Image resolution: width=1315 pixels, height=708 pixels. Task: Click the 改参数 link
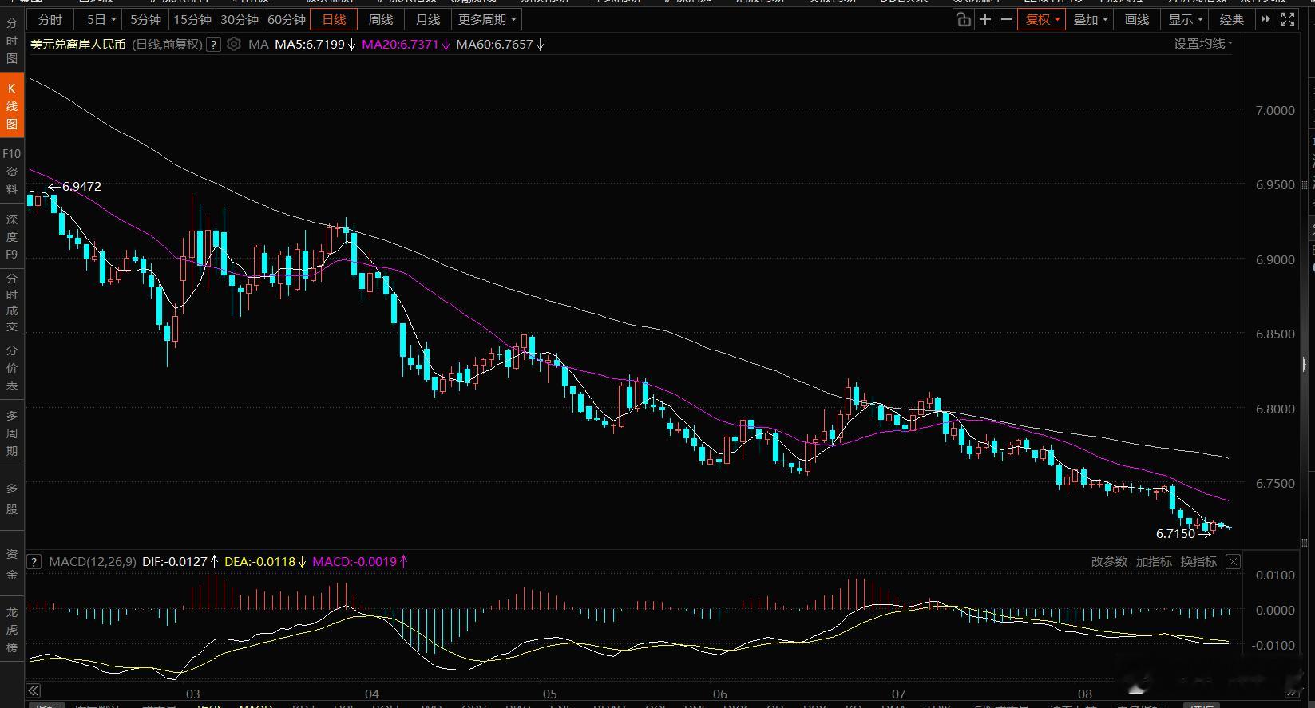click(1109, 562)
